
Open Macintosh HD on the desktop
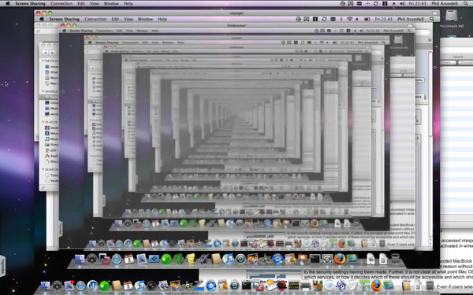click(451, 19)
